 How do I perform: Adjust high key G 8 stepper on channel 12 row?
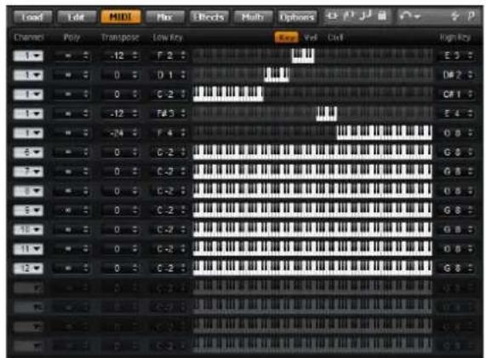pos(471,268)
